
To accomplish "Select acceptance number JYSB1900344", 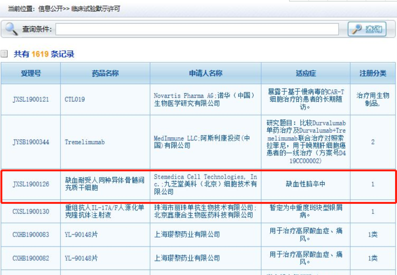I will coord(31,142).
